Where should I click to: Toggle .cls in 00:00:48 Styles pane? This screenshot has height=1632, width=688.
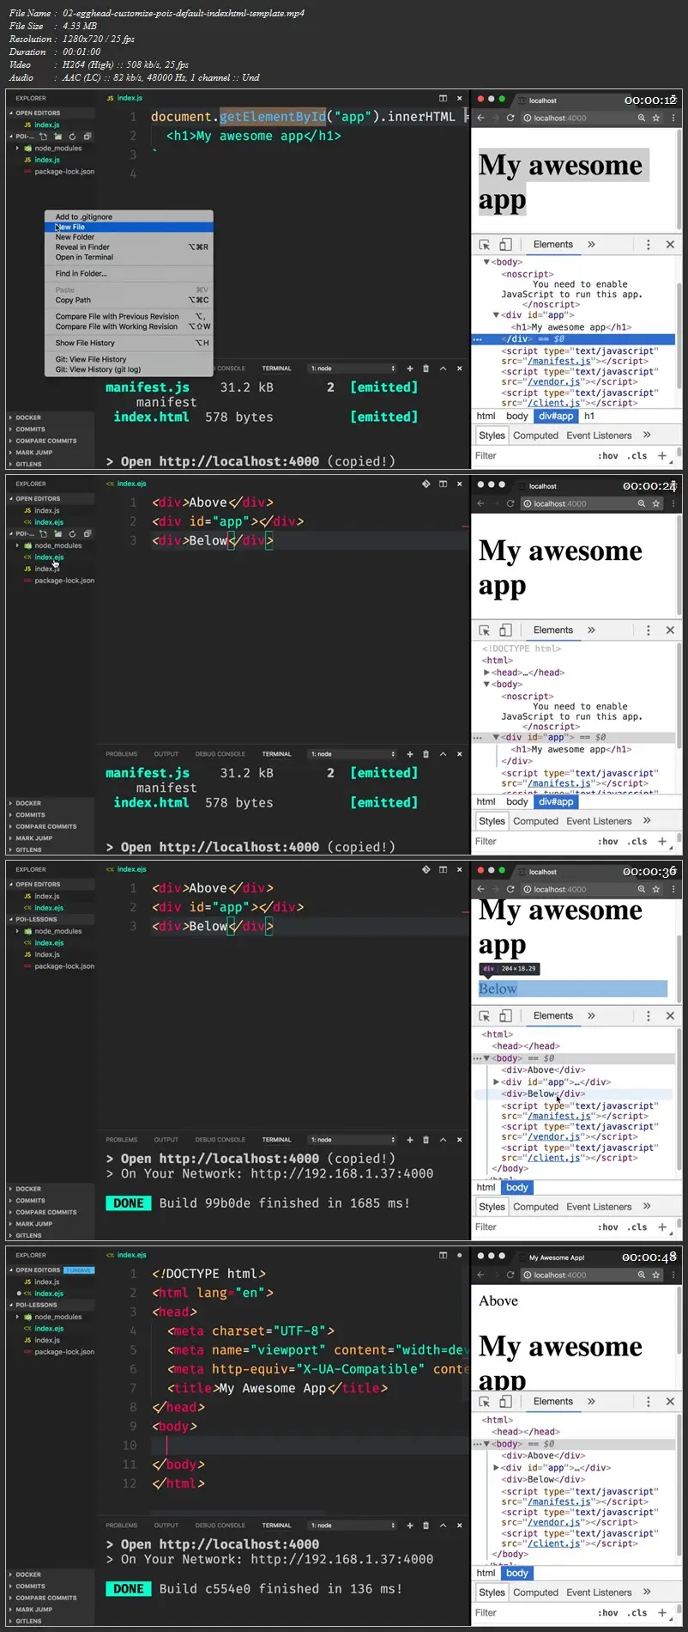pos(637,1613)
